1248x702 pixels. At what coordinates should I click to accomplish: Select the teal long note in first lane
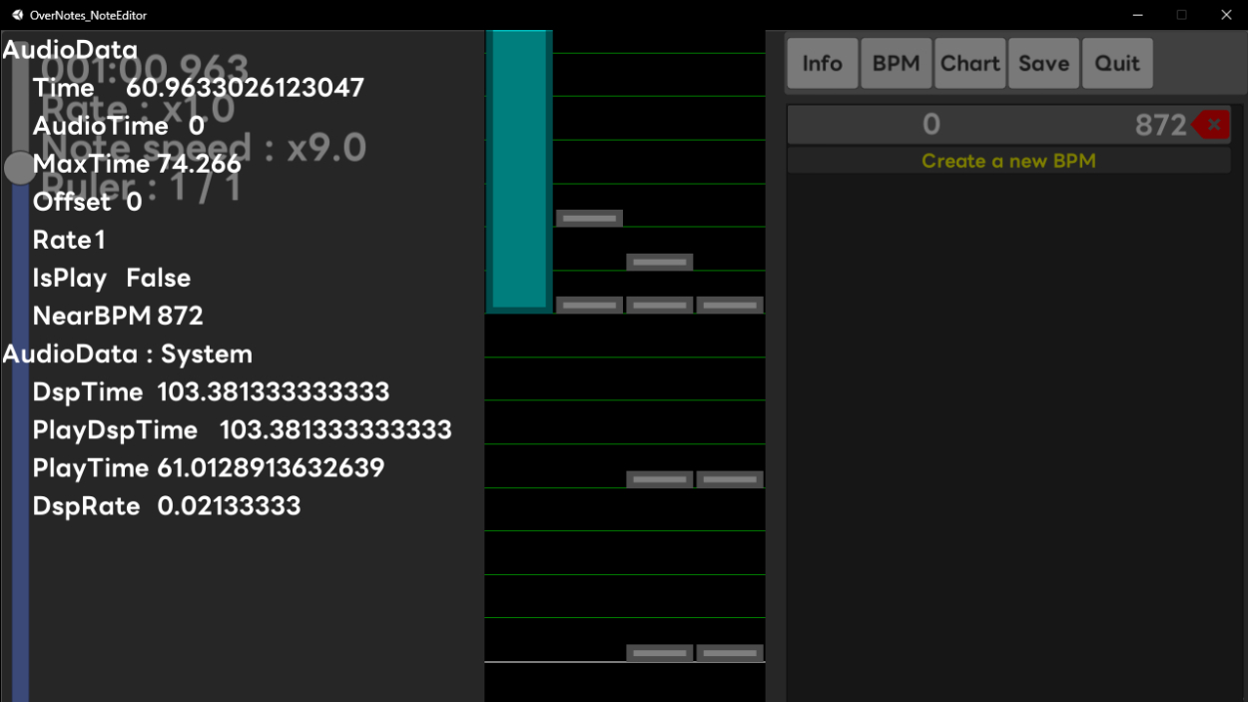pos(519,170)
